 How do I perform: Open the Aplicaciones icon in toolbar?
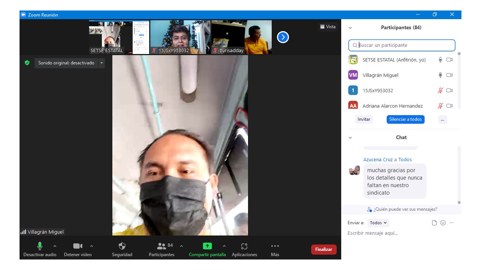tap(244, 246)
